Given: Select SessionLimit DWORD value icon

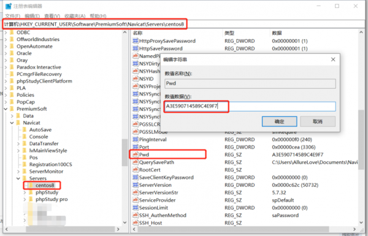Looking at the screenshot, I should click(135, 208).
